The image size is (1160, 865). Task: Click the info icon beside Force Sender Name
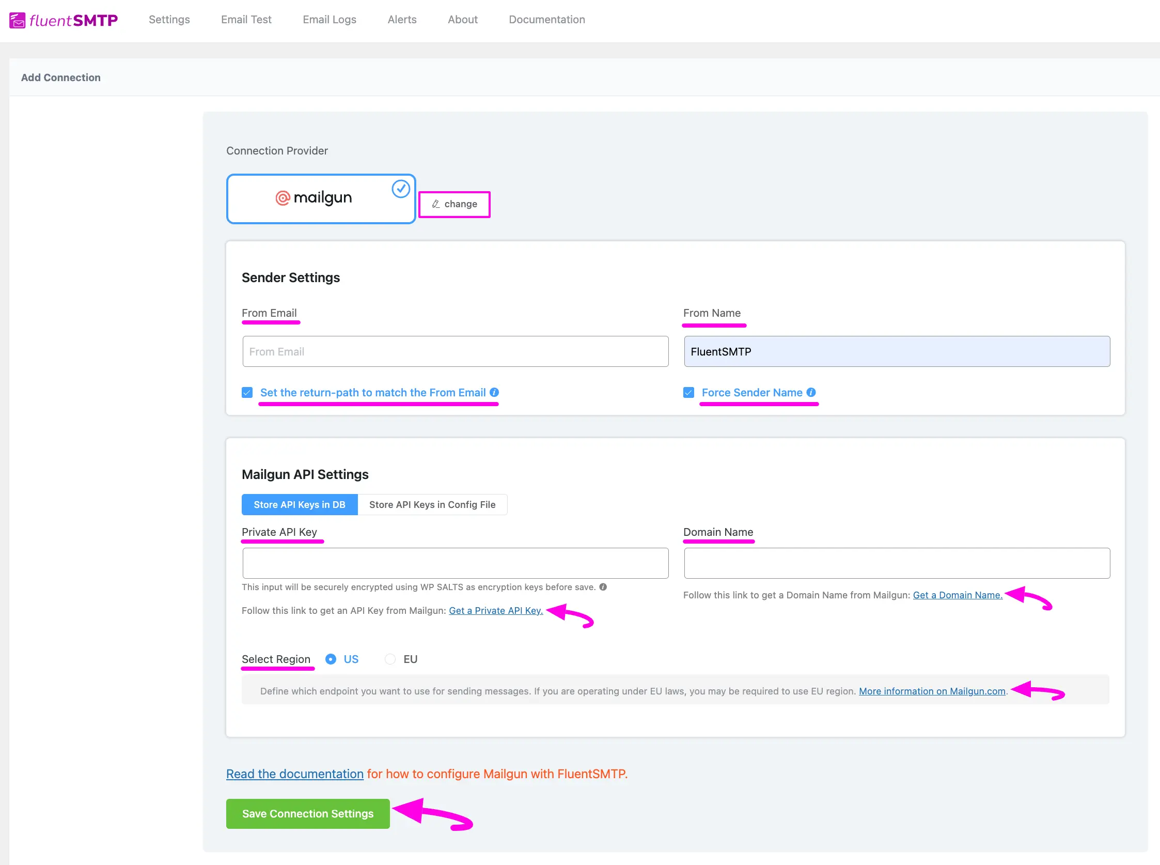pos(811,392)
